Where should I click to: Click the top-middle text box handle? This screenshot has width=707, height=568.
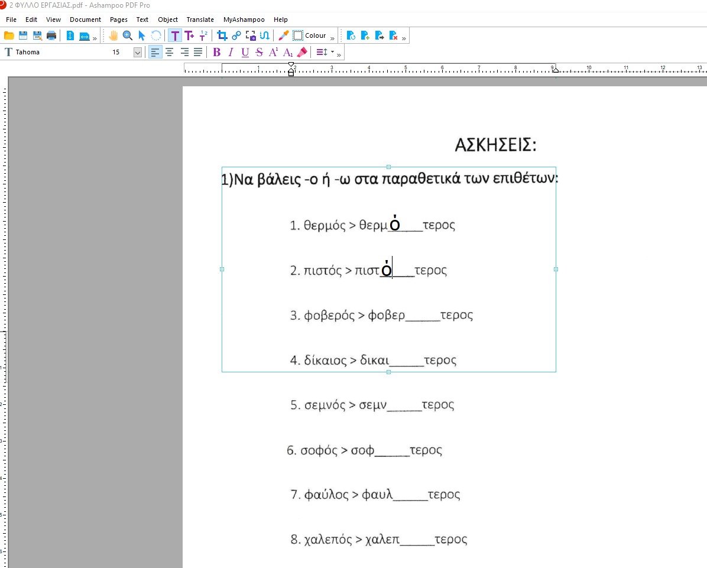pos(388,167)
